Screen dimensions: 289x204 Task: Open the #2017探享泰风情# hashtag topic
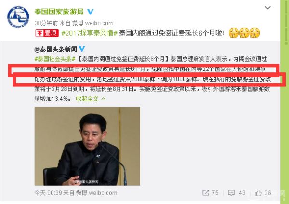(89, 33)
